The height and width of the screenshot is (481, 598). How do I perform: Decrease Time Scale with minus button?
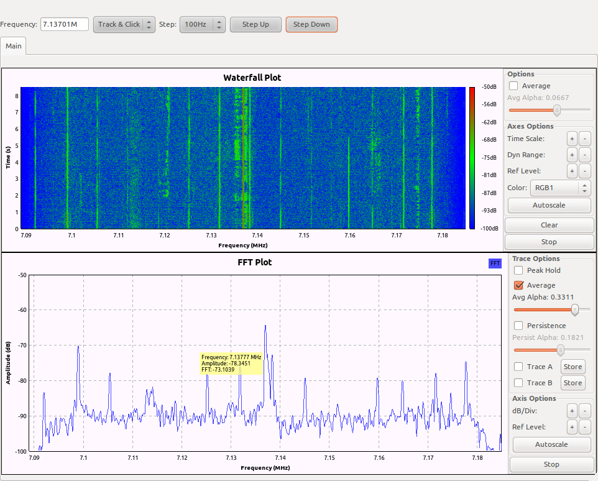click(x=585, y=139)
